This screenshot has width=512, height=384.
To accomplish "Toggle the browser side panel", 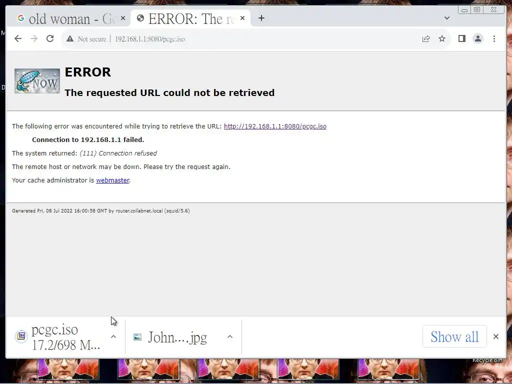I will click(461, 39).
